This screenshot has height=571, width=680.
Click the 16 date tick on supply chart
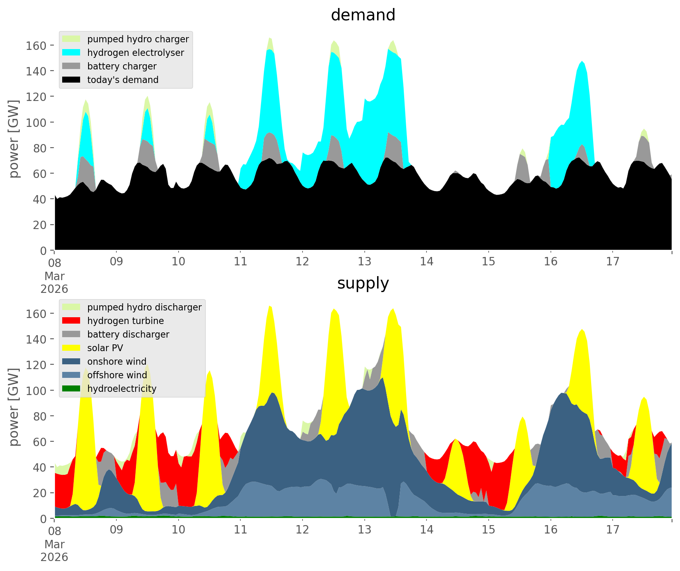click(550, 530)
